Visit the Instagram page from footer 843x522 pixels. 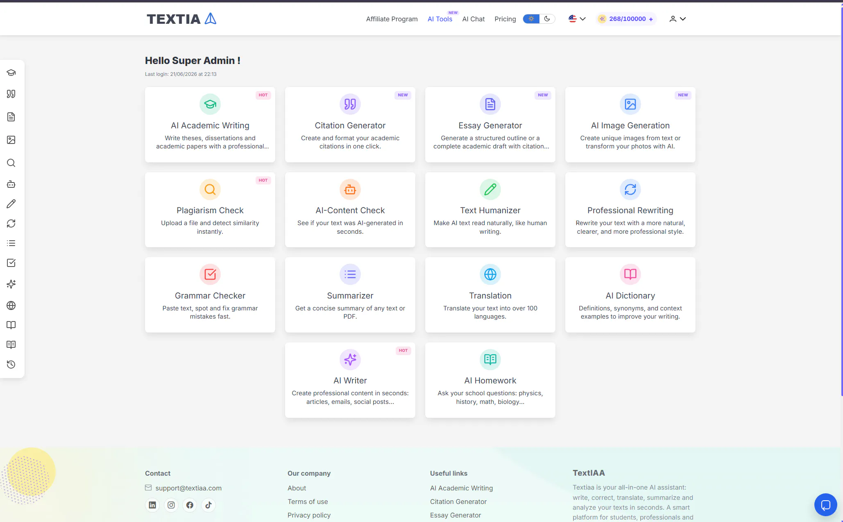[171, 505]
